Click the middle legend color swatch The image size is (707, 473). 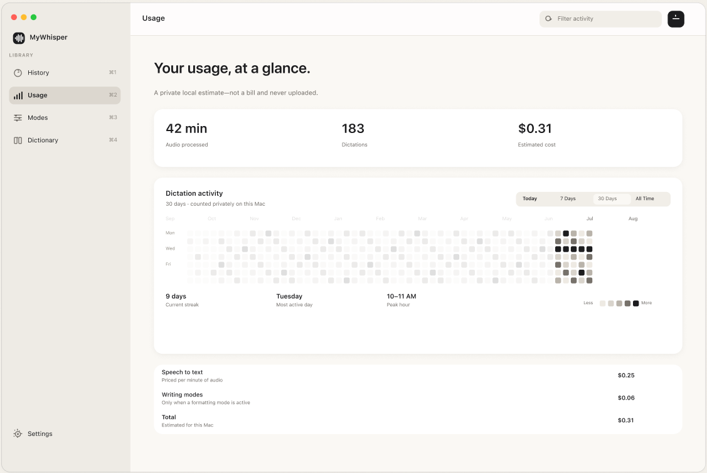(x=619, y=304)
